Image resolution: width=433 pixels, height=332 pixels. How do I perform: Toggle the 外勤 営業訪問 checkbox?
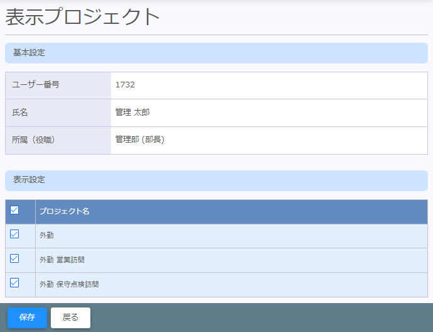(x=14, y=258)
